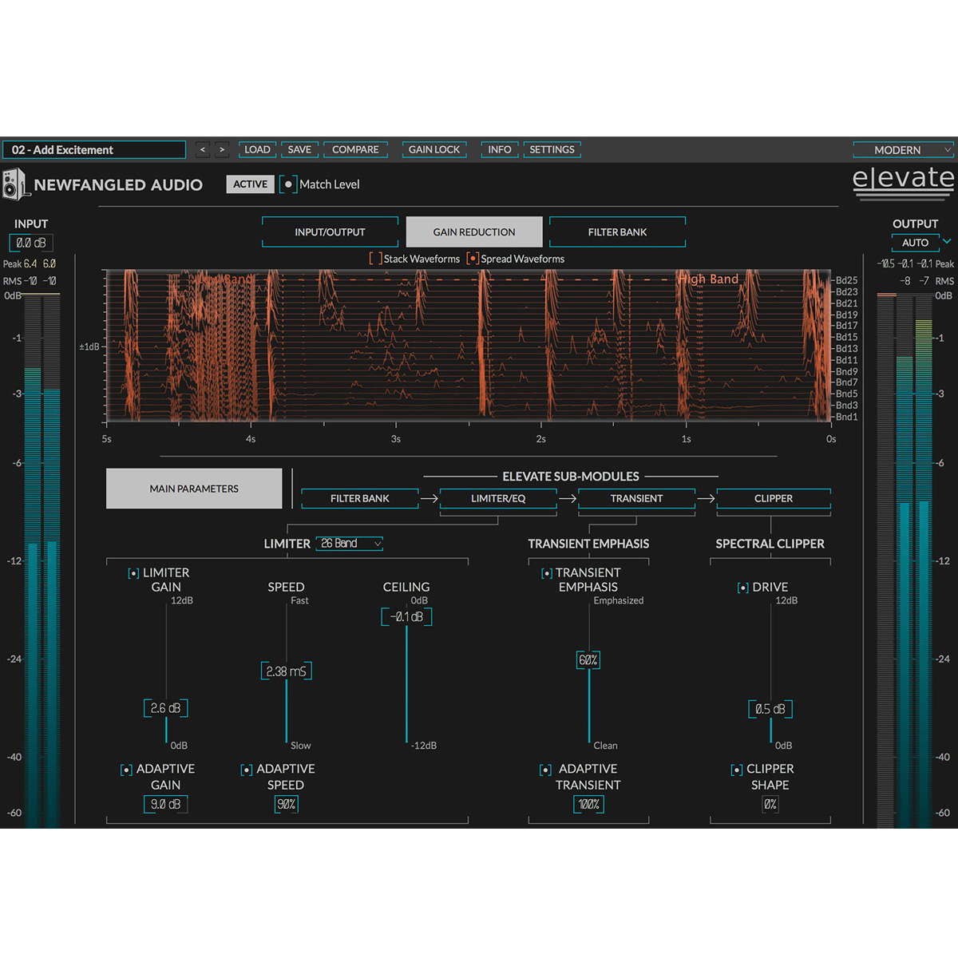Go to next preset arrow
This screenshot has height=958, width=958.
coord(222,149)
